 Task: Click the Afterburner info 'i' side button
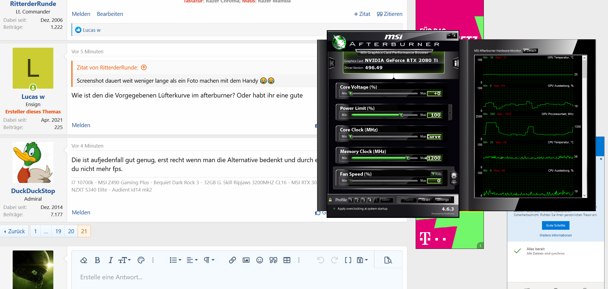tap(456, 63)
